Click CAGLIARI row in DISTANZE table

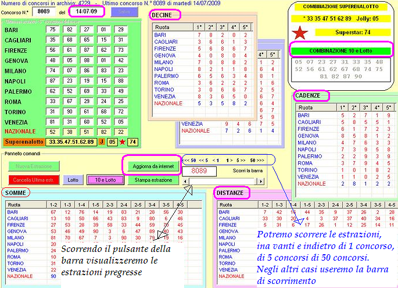pos(307,218)
